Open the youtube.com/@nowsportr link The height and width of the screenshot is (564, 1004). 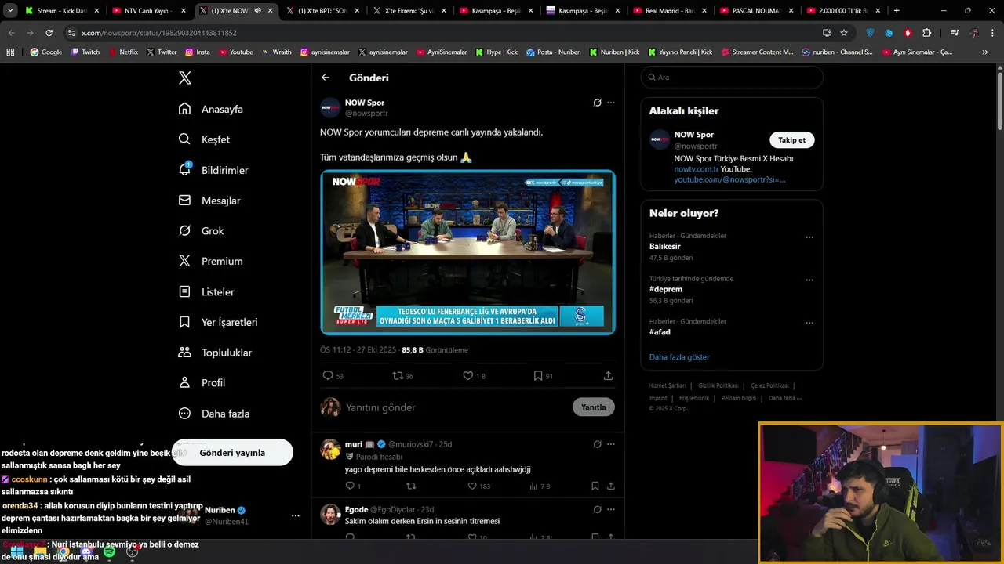coord(729,179)
